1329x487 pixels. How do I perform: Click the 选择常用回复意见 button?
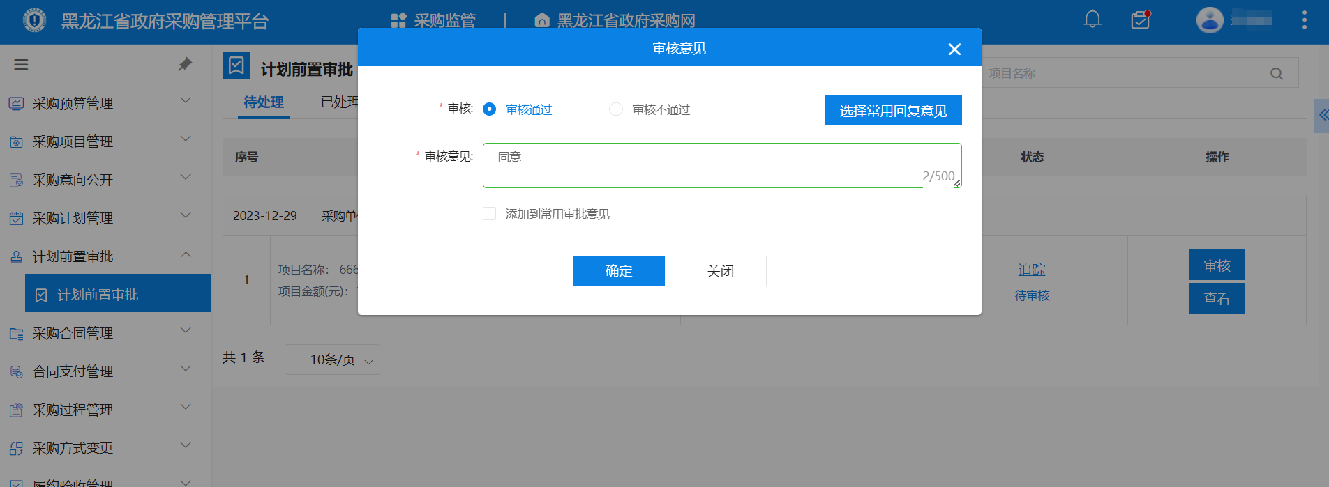(x=893, y=110)
